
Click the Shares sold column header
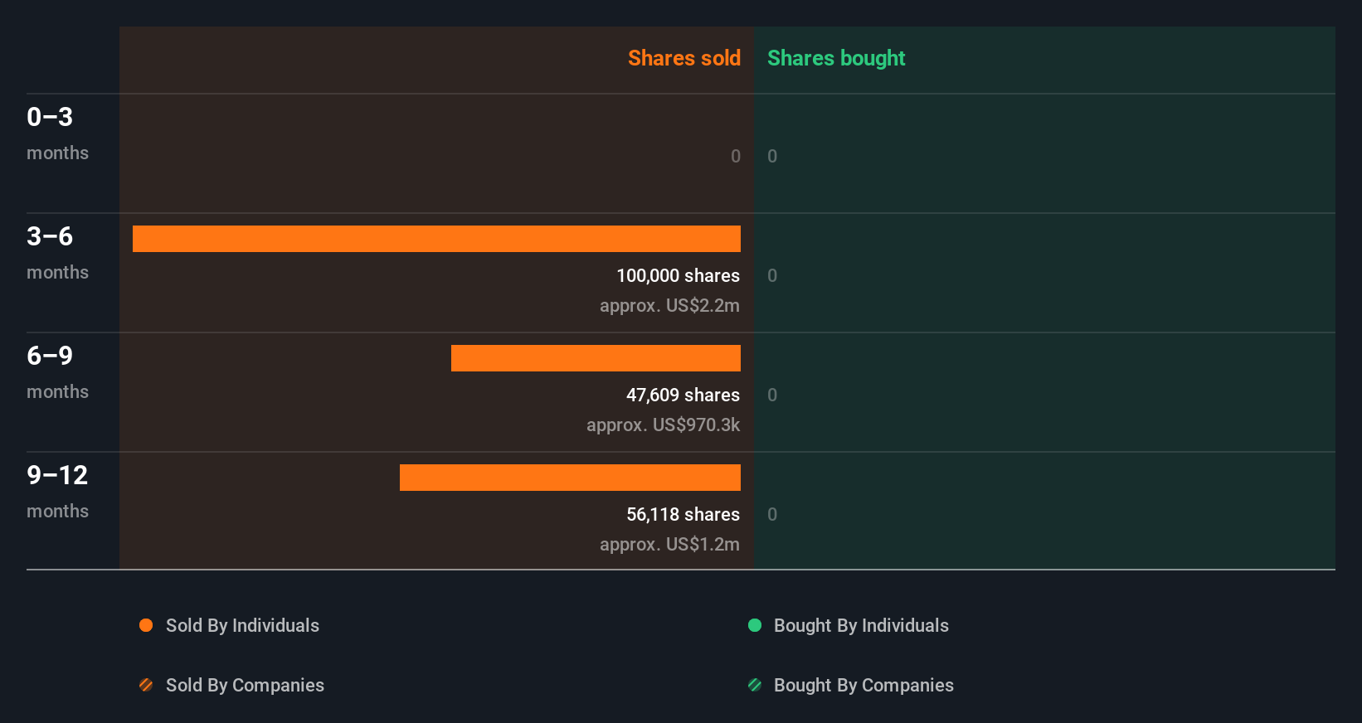(684, 58)
